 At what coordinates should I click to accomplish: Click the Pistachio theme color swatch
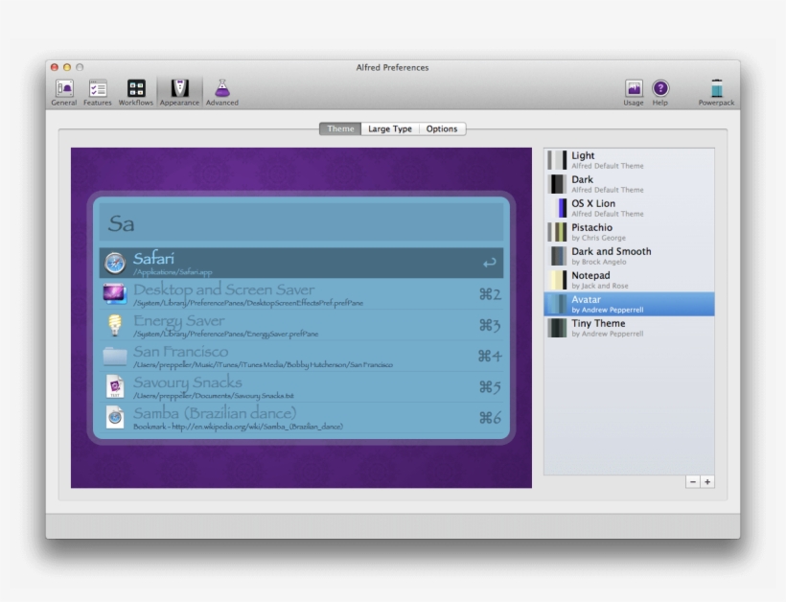coord(557,232)
